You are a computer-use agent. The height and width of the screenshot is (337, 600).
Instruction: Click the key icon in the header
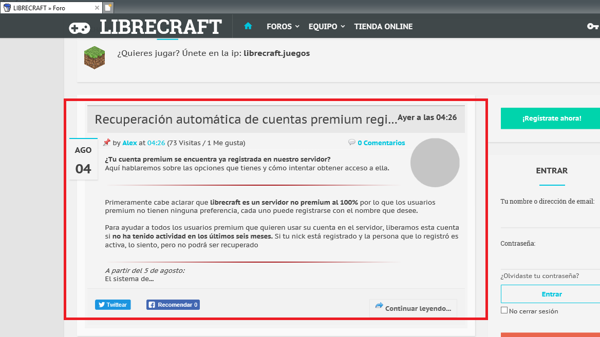(593, 26)
